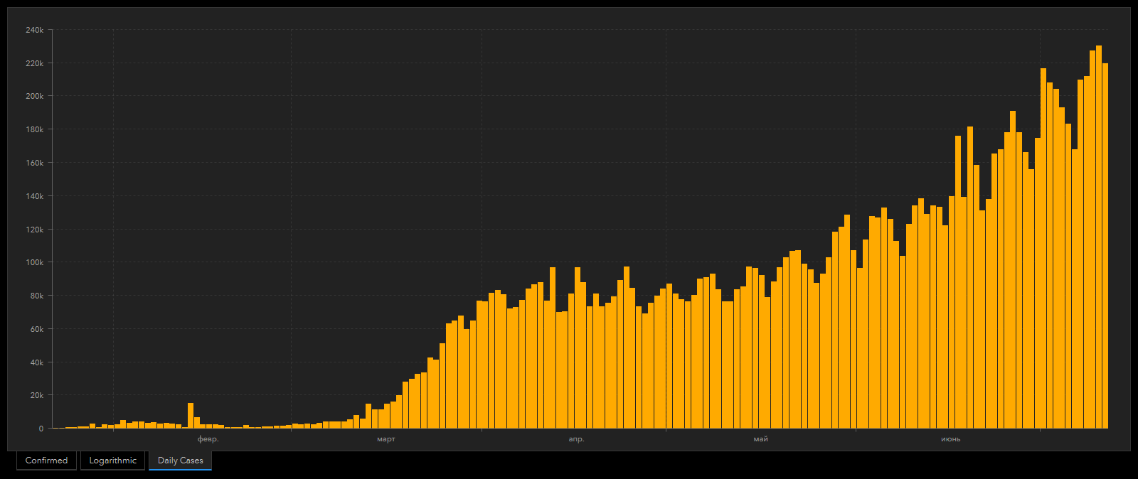The height and width of the screenshot is (479, 1138).
Task: Click the 0 y-axis label
Action: pyautogui.click(x=41, y=429)
